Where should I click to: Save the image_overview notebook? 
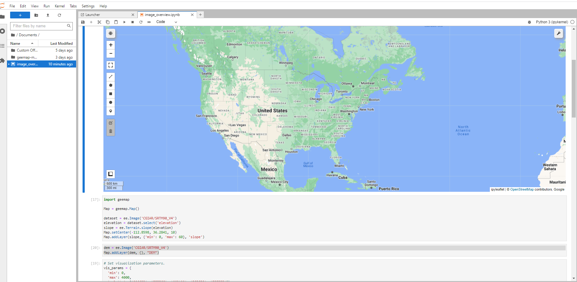click(x=83, y=22)
